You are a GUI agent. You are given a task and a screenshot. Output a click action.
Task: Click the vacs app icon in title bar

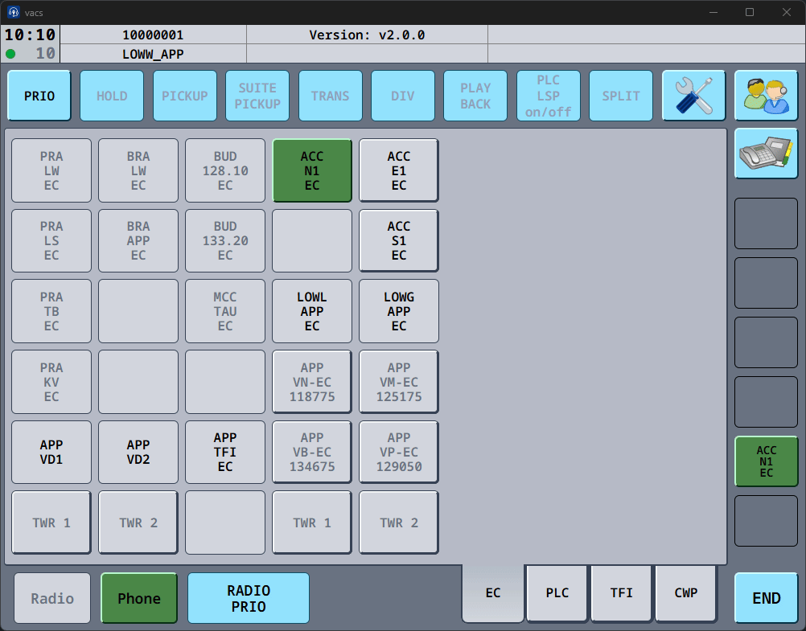tap(14, 12)
